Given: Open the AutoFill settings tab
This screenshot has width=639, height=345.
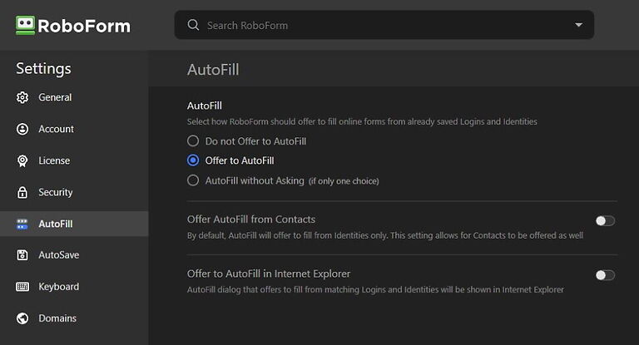Looking at the screenshot, I should click(74, 224).
